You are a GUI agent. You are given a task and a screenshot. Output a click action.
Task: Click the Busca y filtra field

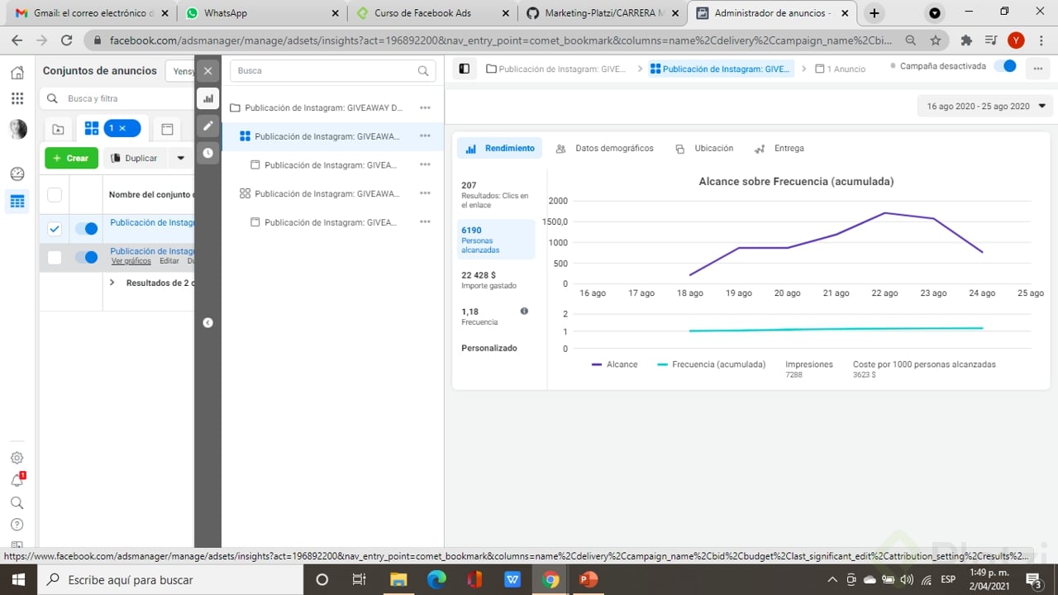pos(116,98)
